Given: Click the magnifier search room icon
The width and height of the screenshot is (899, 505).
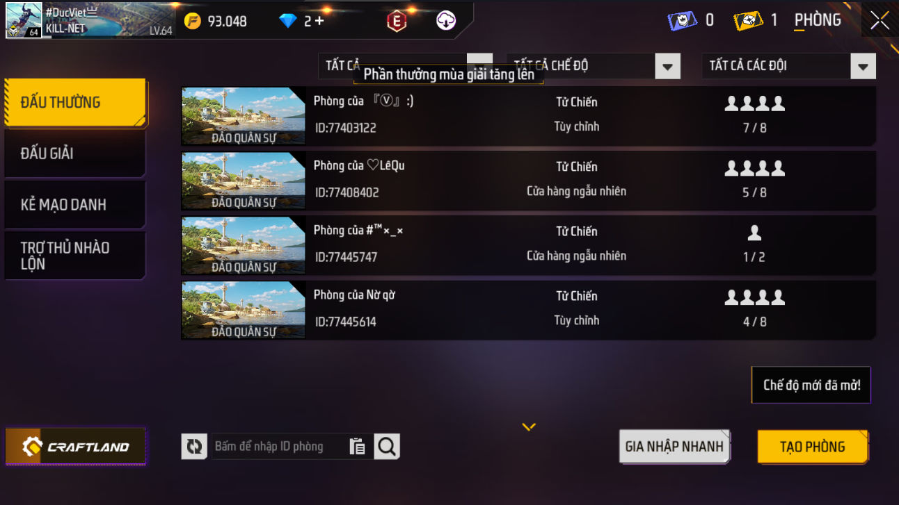Looking at the screenshot, I should pos(387,447).
